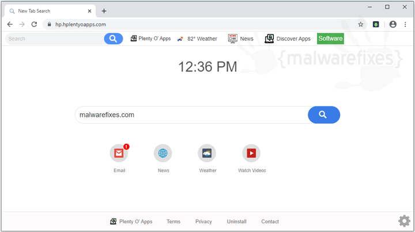Viewport: 415px width, 232px height.
Task: Open the 82° Weather toolbar link
Action: click(197, 39)
